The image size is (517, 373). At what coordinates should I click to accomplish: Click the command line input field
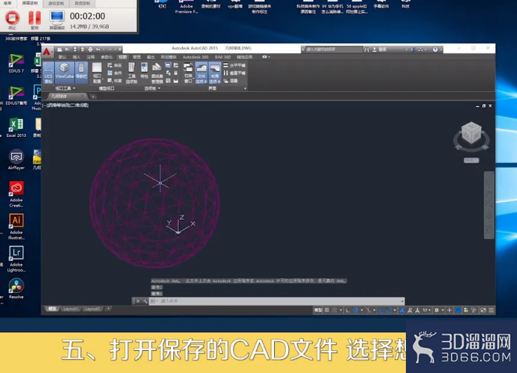(276, 301)
